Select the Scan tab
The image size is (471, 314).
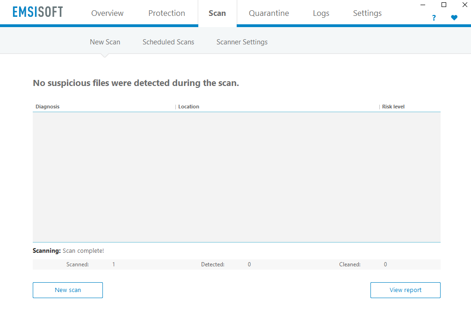pyautogui.click(x=217, y=13)
